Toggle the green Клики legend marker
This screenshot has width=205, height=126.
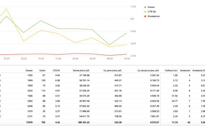[x=145, y=7]
